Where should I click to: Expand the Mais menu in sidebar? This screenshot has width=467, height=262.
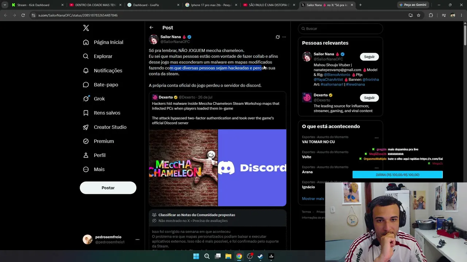tap(94, 169)
